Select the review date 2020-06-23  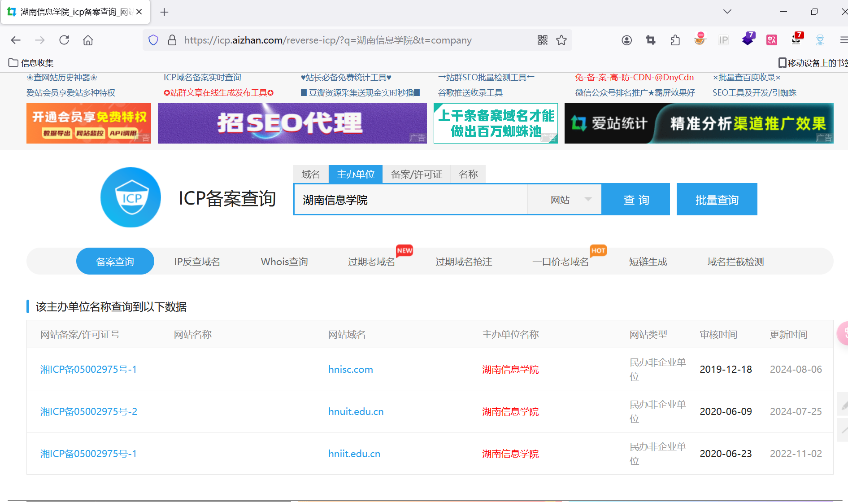pos(726,454)
